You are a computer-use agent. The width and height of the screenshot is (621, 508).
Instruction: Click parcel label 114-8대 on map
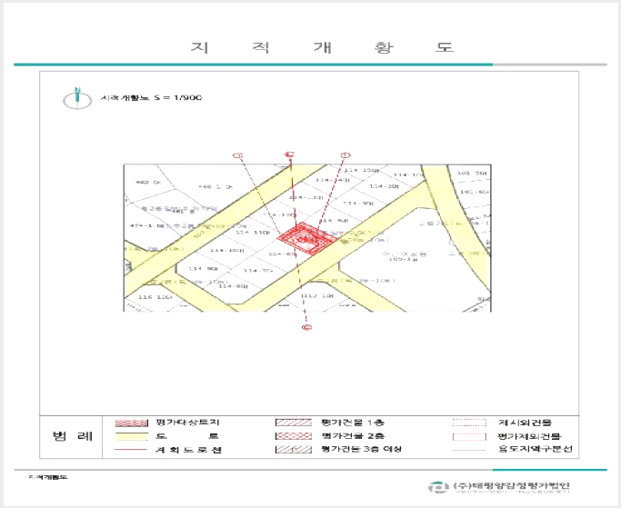[x=233, y=286]
